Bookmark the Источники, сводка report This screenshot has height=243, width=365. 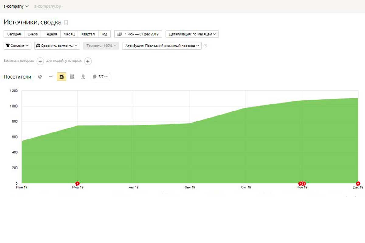click(x=66, y=22)
